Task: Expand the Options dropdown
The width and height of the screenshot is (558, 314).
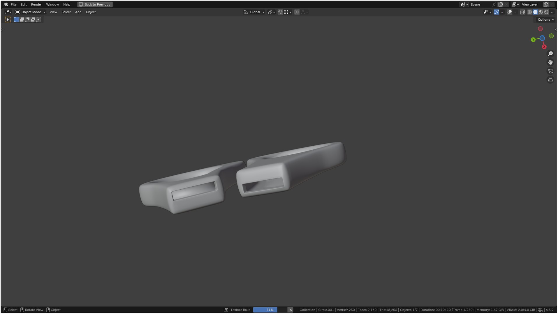Action: click(546, 19)
